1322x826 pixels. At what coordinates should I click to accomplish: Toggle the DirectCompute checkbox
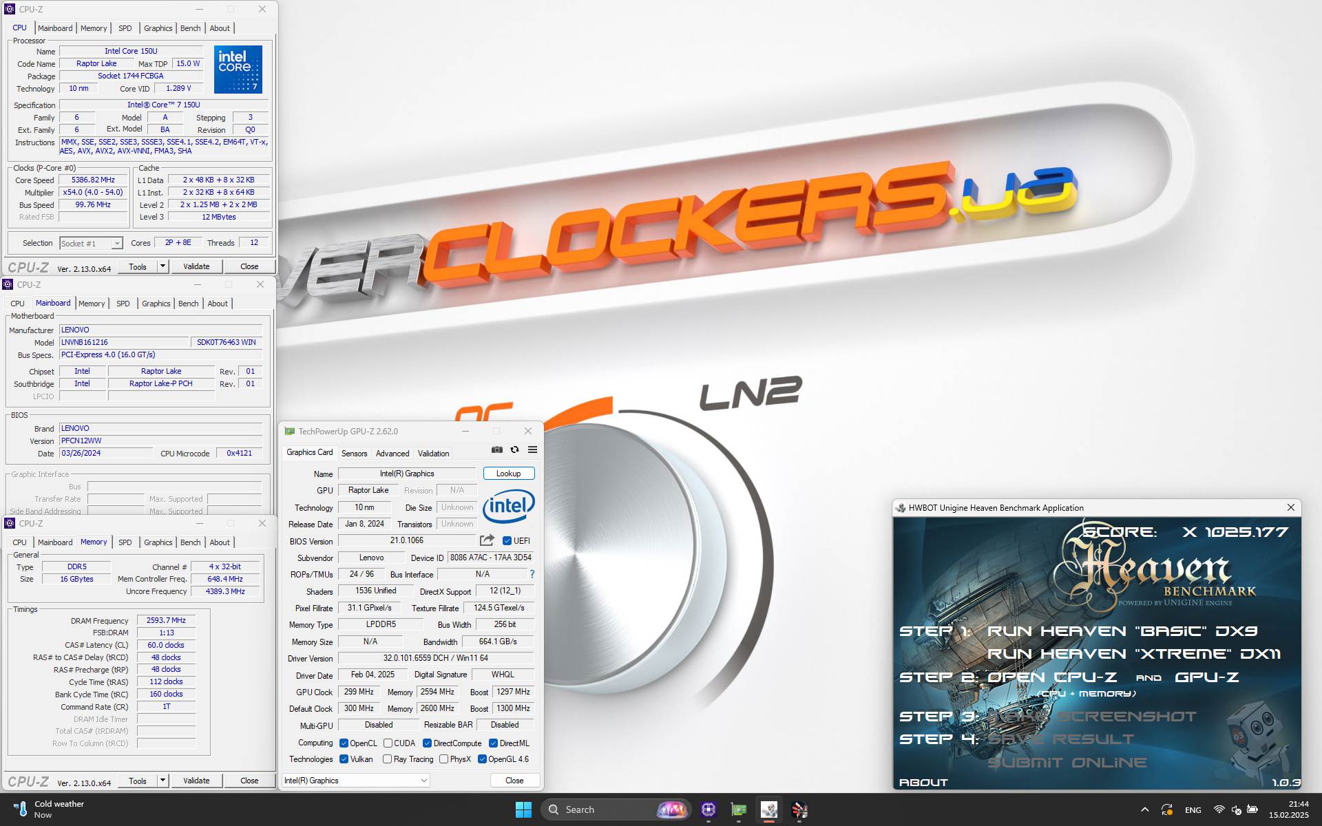pyautogui.click(x=427, y=743)
